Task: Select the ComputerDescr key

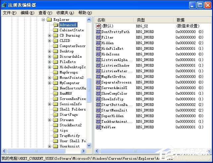Action: point(73,46)
